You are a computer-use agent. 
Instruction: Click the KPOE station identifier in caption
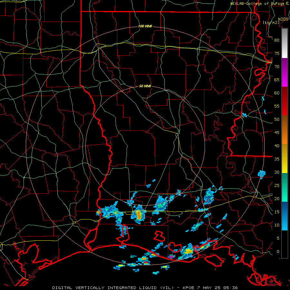[188, 288]
